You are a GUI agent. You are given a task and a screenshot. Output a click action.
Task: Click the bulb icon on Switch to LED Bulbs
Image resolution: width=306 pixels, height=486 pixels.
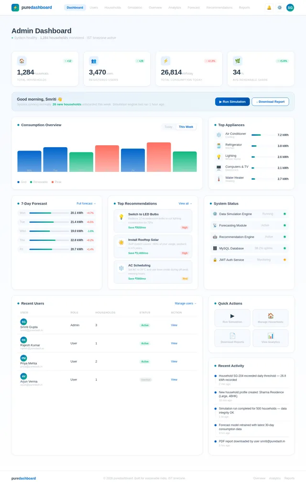(x=121, y=217)
